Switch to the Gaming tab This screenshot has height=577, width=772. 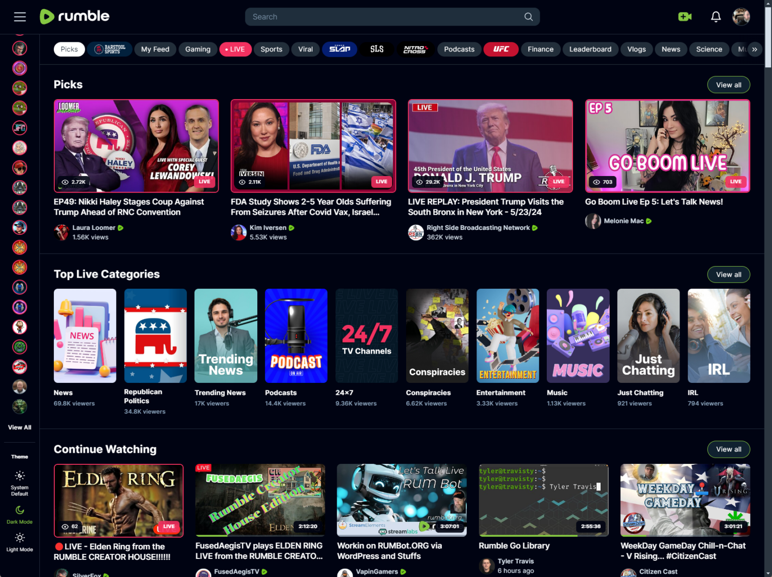pyautogui.click(x=198, y=49)
